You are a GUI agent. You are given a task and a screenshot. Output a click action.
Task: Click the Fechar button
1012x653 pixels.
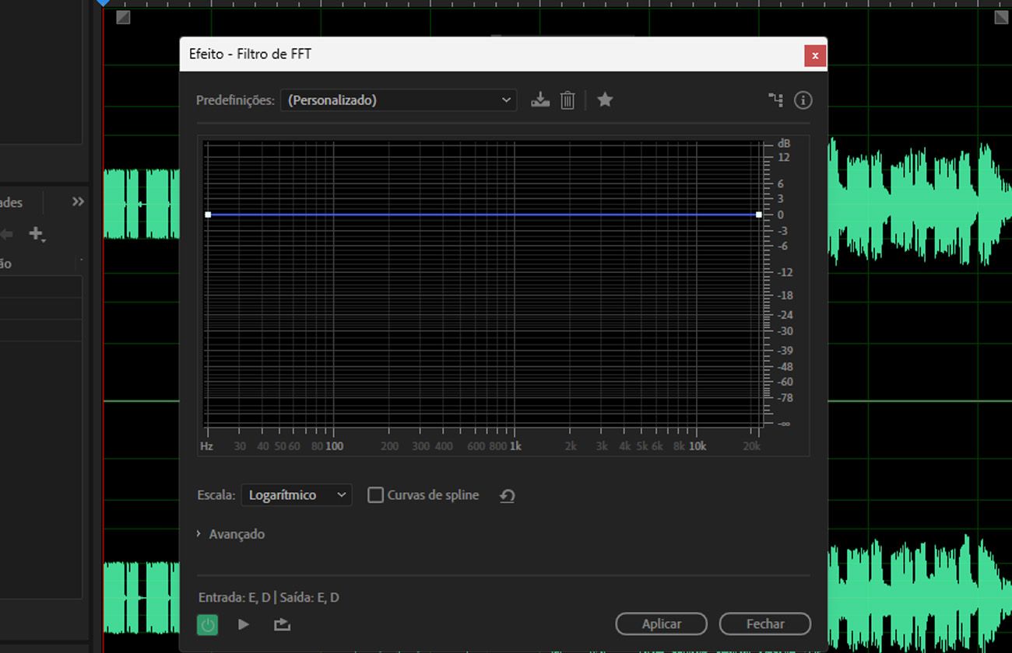tap(764, 623)
